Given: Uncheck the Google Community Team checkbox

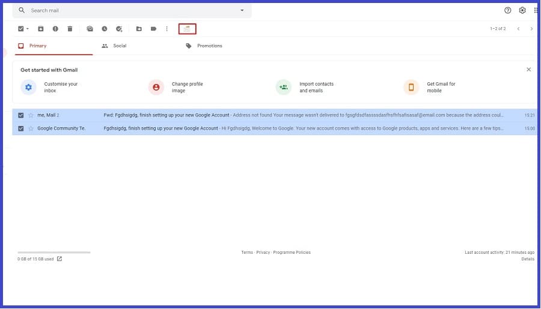Looking at the screenshot, I should (x=20, y=128).
